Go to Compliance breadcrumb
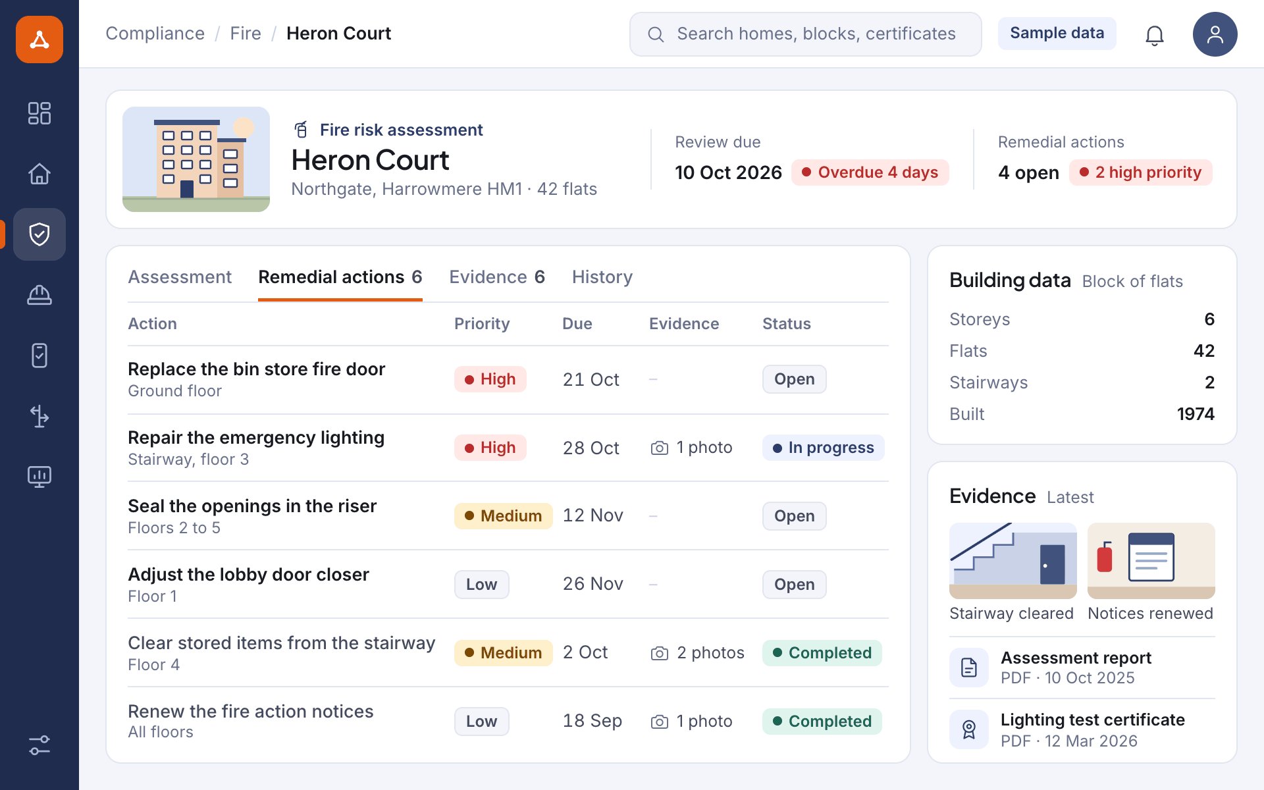The width and height of the screenshot is (1264, 790). pos(155,34)
